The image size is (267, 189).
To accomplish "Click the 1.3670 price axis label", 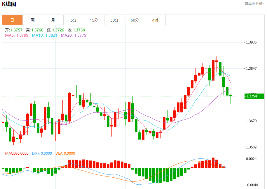I will 251,121.
